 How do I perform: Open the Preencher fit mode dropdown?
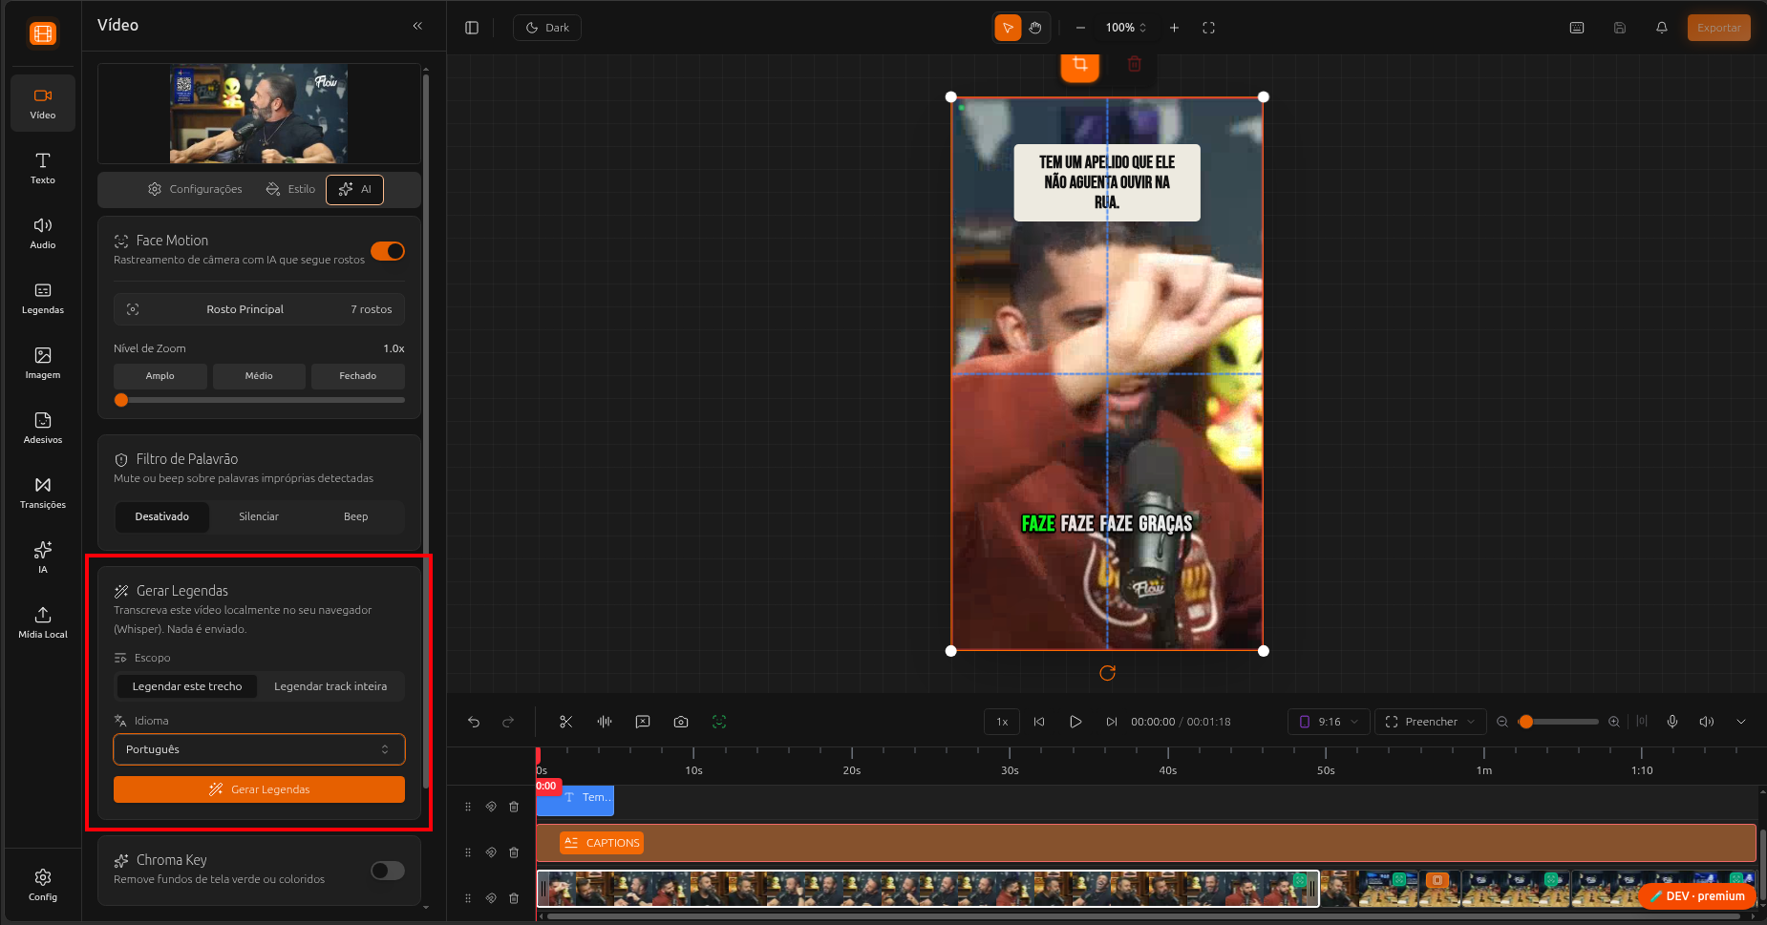1431,722
